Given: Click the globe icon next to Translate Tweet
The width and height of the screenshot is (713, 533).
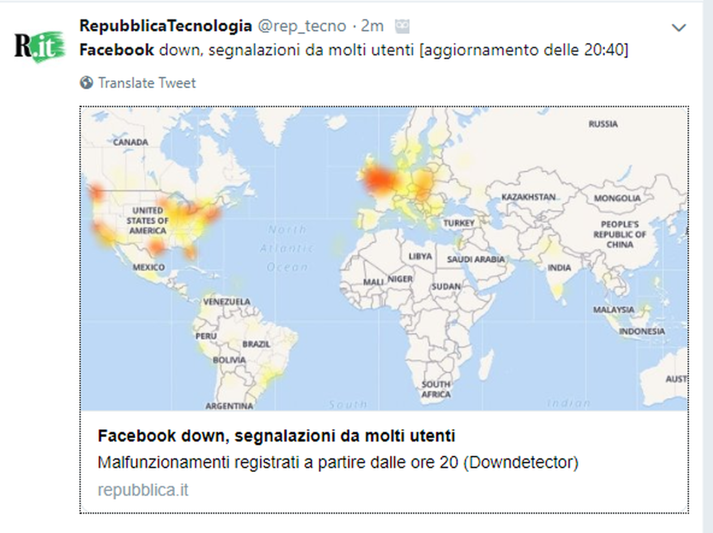Looking at the screenshot, I should click(87, 83).
